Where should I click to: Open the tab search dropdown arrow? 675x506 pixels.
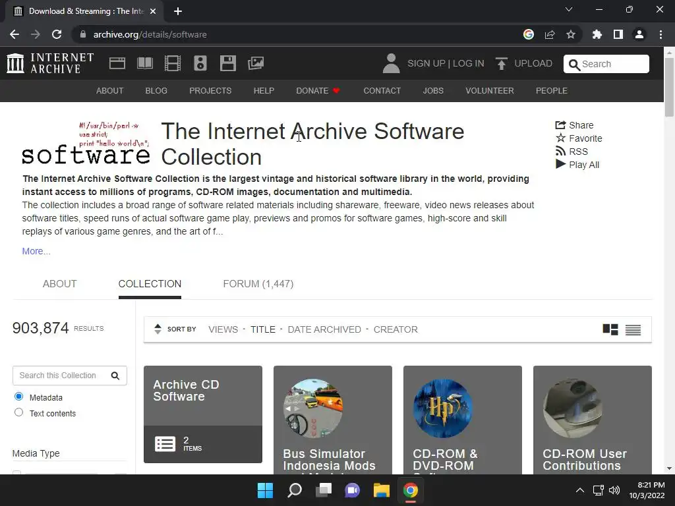[569, 9]
